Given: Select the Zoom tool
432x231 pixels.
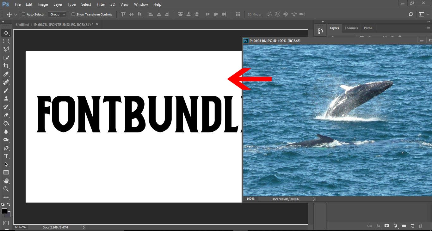Looking at the screenshot, I should [x=6, y=189].
